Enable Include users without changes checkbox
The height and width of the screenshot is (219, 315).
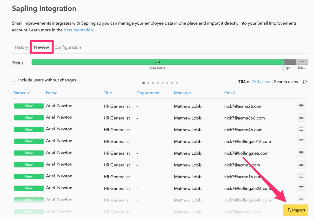click(14, 80)
